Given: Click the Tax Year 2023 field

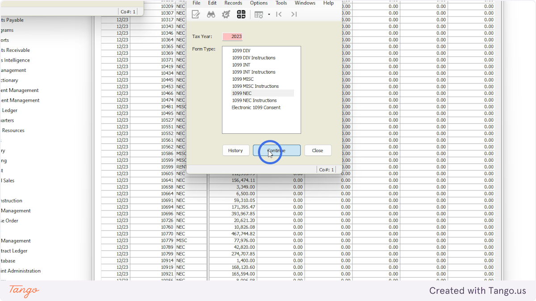Looking at the screenshot, I should [x=232, y=37].
